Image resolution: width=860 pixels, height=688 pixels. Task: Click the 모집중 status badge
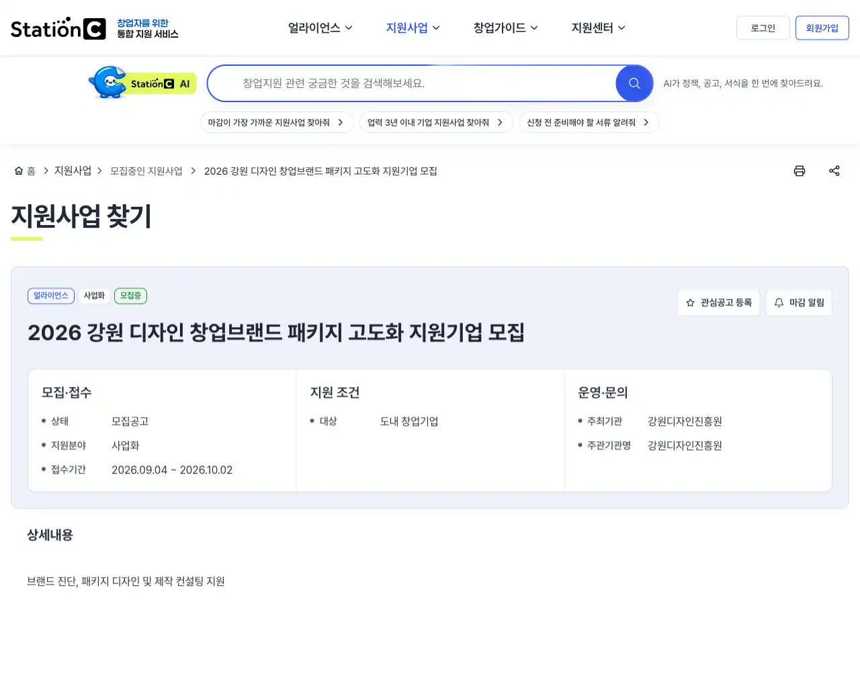pyautogui.click(x=130, y=296)
